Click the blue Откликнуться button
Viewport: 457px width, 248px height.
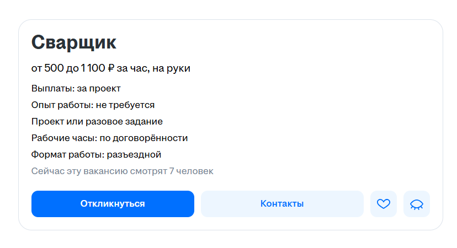(113, 204)
